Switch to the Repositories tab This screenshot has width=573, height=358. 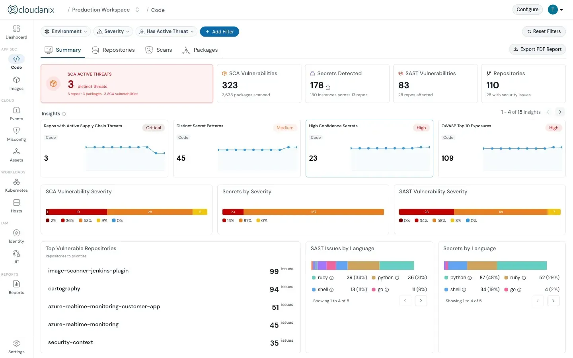pyautogui.click(x=113, y=50)
